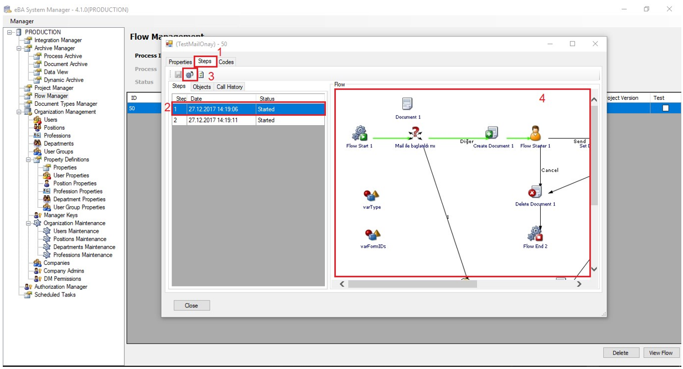Collapse the Organization Maintenance node
Screen dimensions: 683x369
tap(29, 223)
